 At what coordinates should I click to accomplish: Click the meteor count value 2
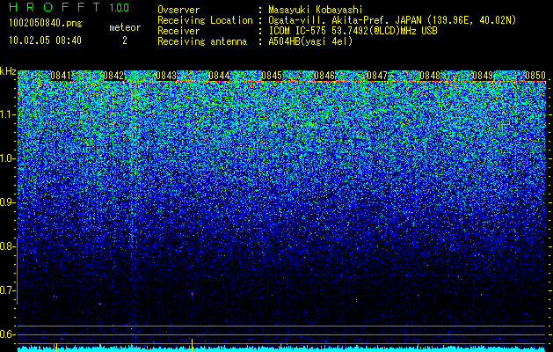click(125, 40)
